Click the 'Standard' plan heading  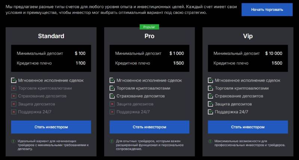(51, 36)
